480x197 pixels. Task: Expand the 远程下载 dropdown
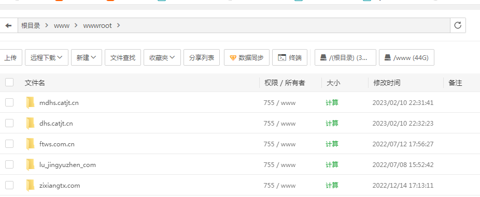pyautogui.click(x=47, y=57)
